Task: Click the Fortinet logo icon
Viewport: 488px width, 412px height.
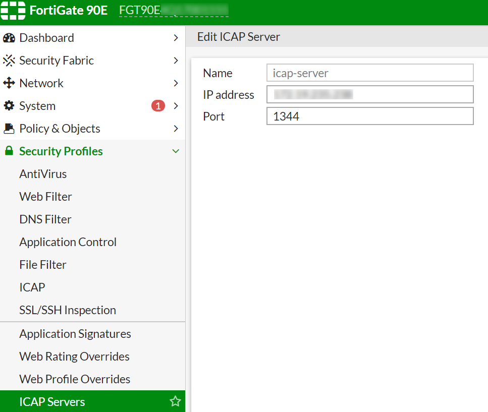Action: [x=13, y=11]
